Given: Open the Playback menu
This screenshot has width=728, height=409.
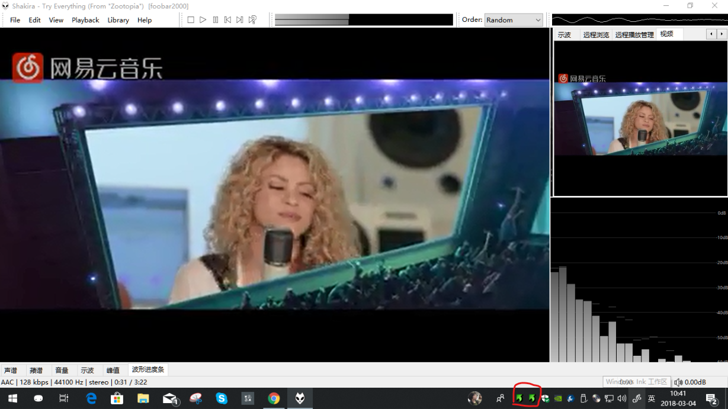Looking at the screenshot, I should tap(85, 20).
